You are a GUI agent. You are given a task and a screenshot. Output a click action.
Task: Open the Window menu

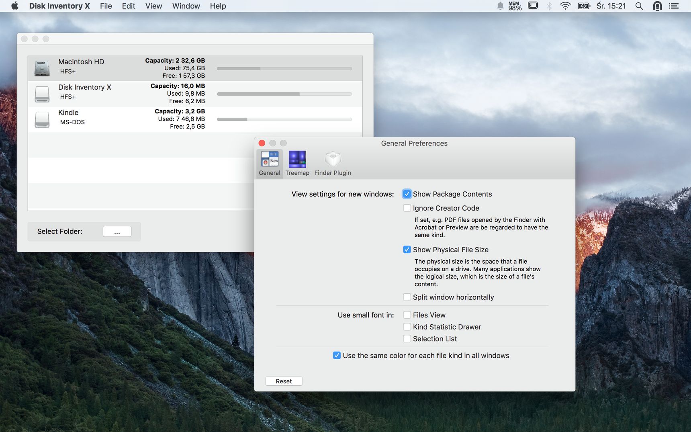[x=186, y=6]
